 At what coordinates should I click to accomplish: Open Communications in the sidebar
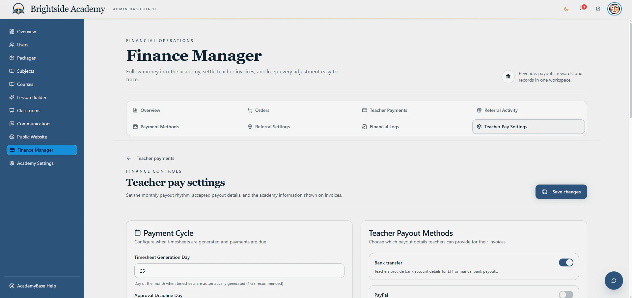point(42,124)
